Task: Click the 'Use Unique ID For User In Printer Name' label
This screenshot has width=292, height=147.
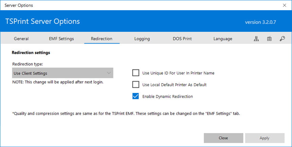Action: click(178, 73)
